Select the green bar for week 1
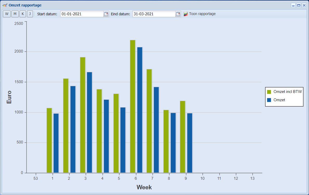The image size is (309, 195). pyautogui.click(x=49, y=140)
